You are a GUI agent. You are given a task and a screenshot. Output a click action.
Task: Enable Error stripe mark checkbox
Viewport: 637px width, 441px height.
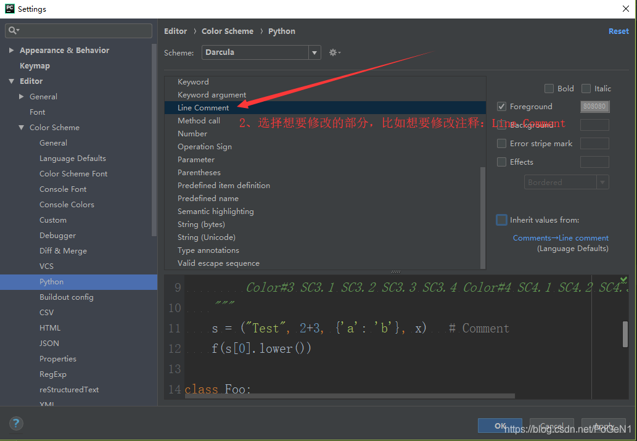(x=502, y=144)
